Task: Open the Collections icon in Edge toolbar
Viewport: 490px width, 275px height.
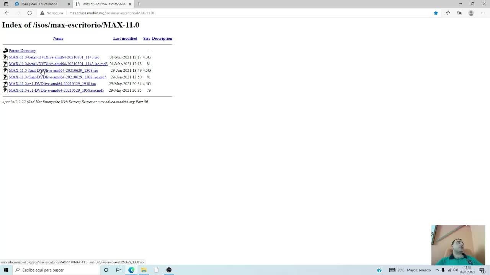Action: (459, 13)
